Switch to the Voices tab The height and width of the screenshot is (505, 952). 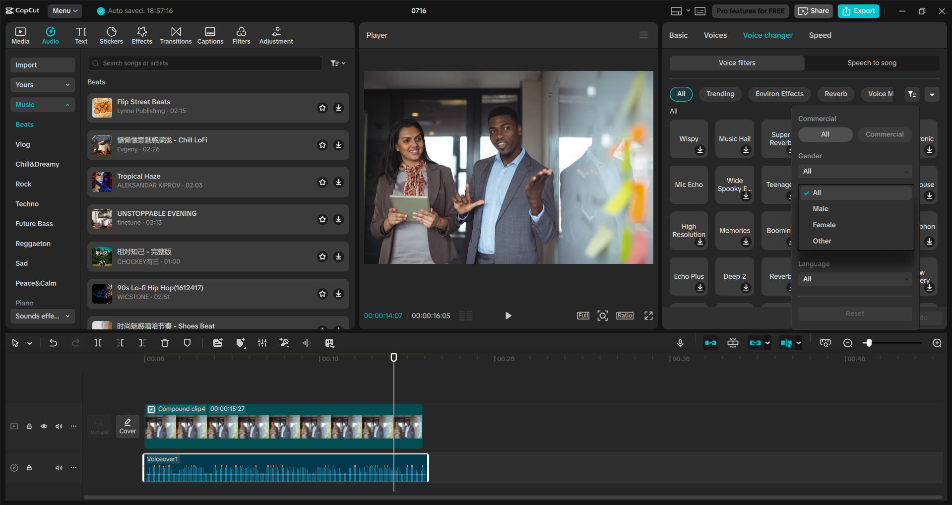pos(715,35)
